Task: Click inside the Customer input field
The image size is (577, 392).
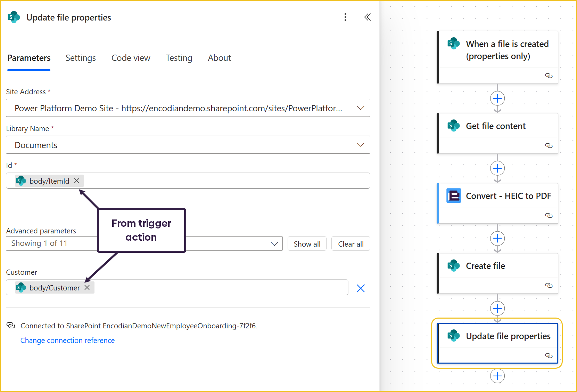Action: (x=219, y=288)
